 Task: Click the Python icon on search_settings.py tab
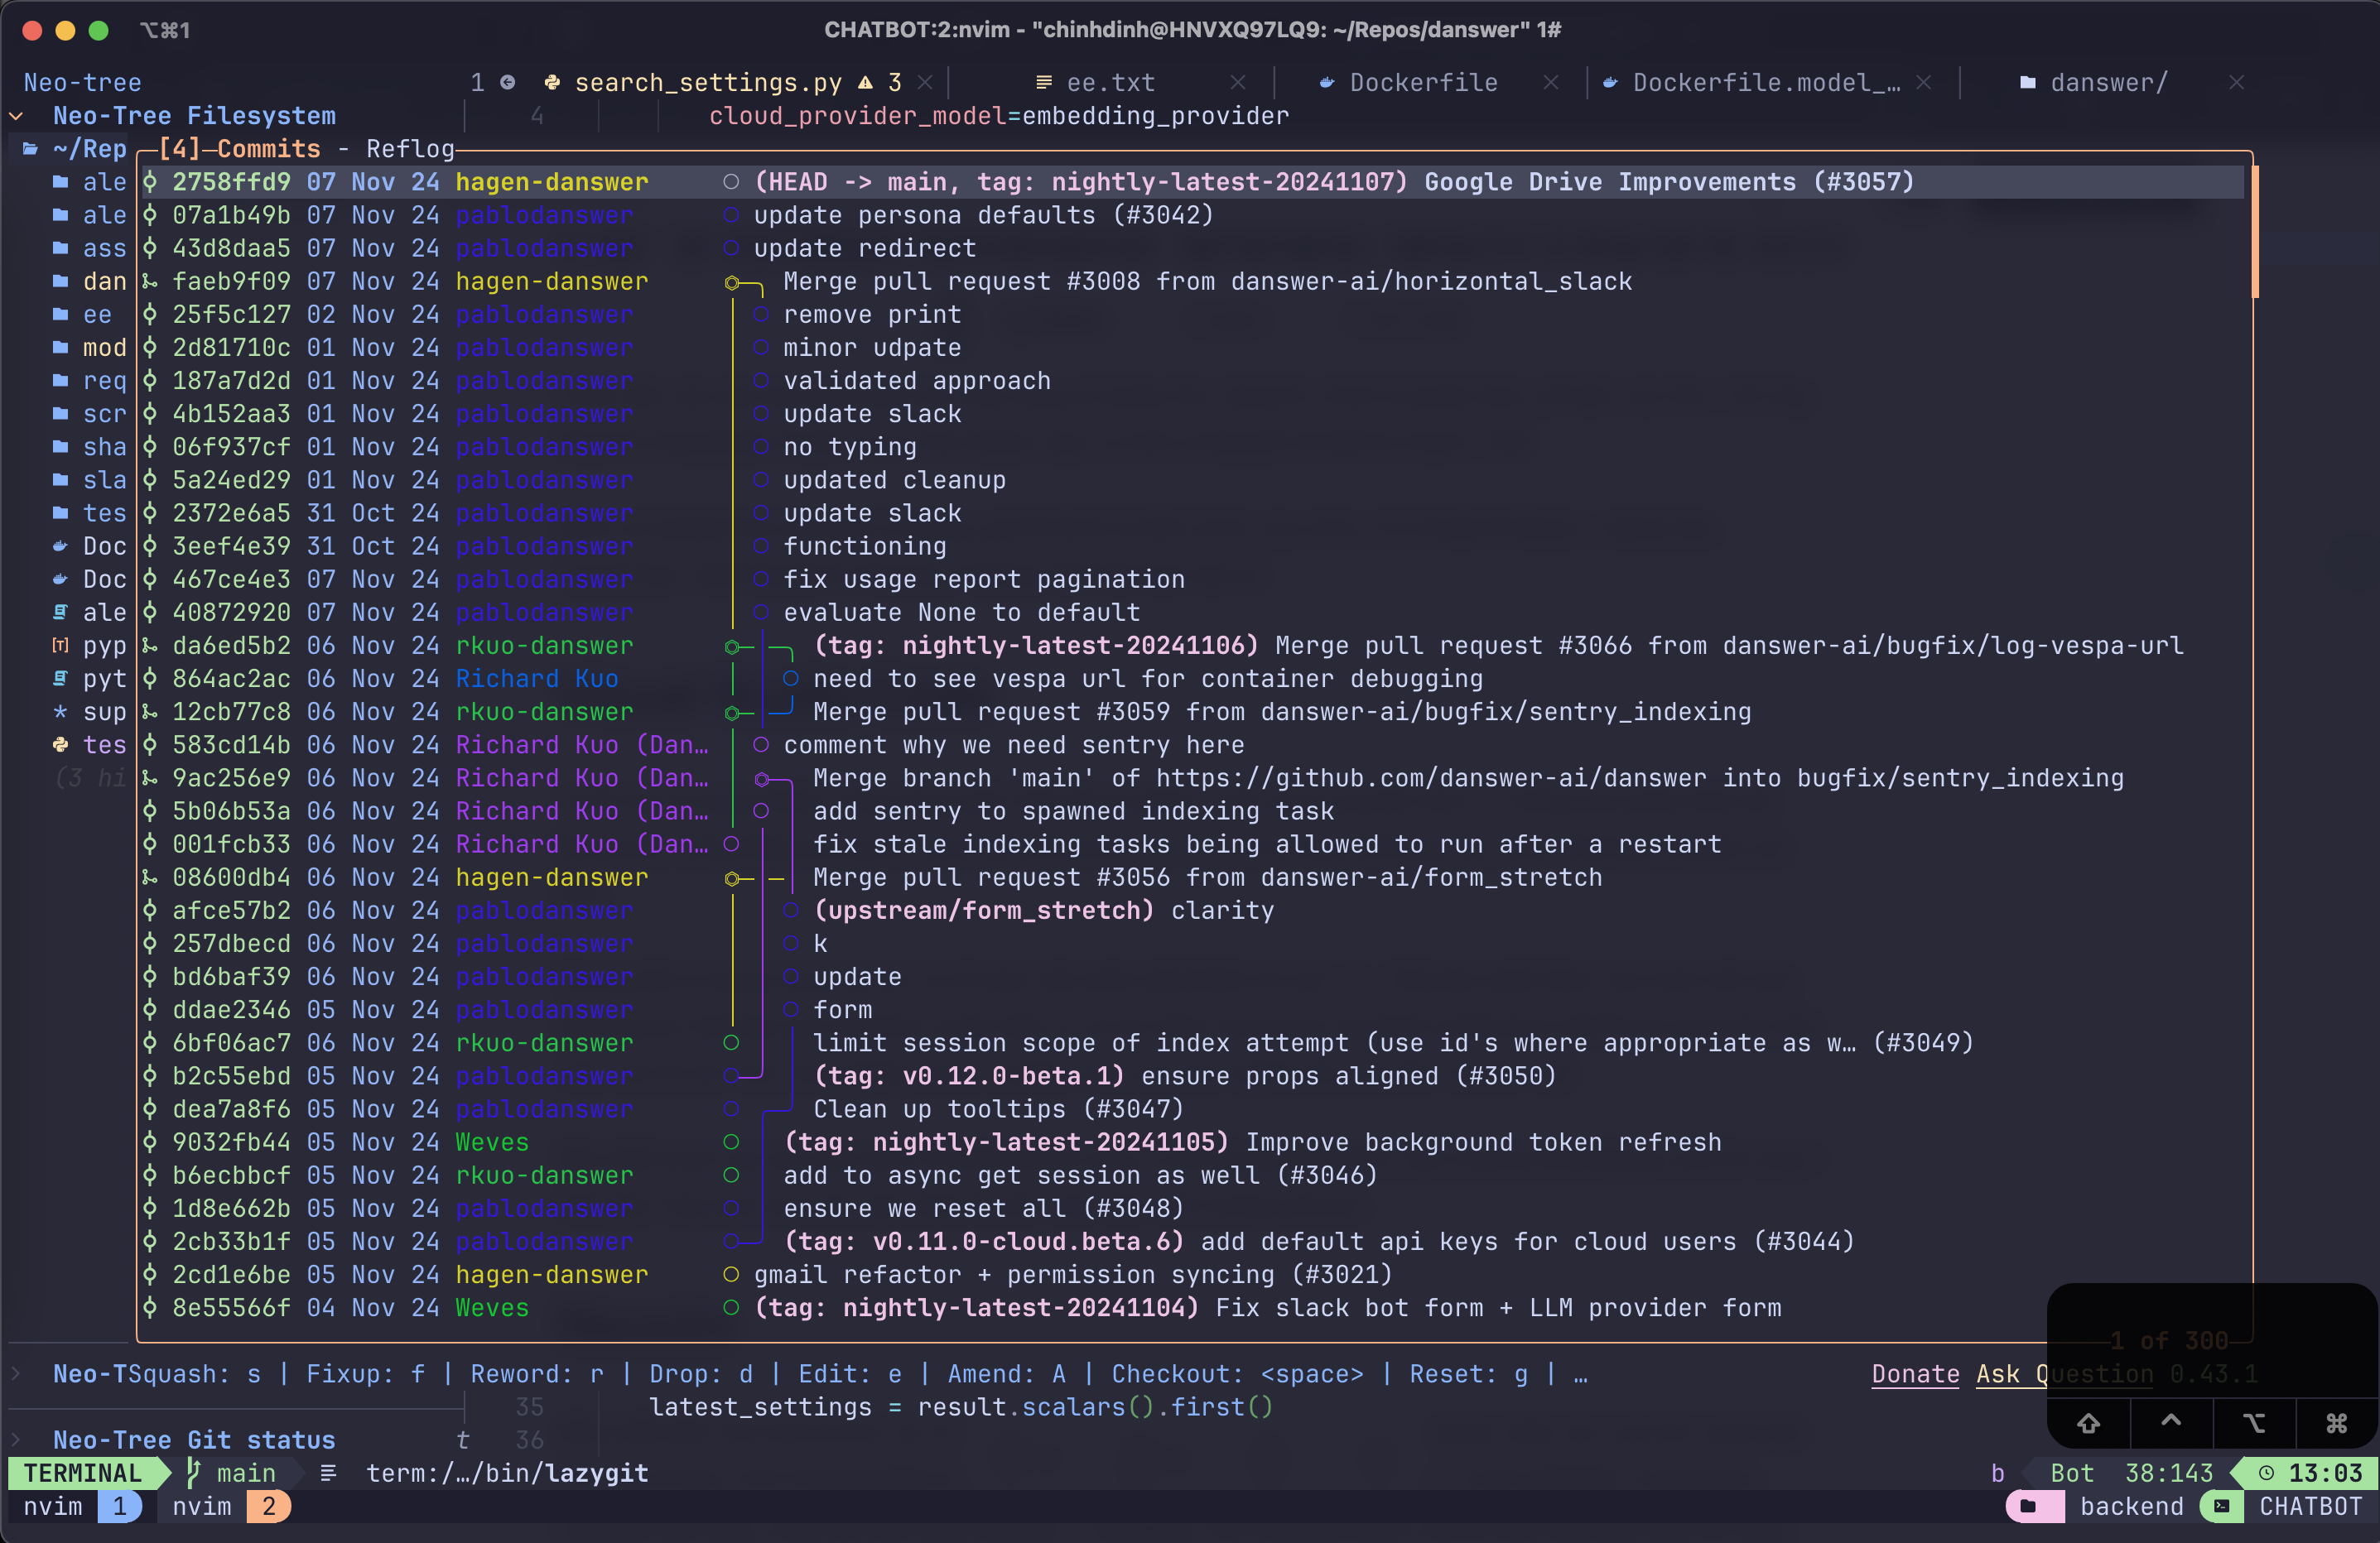tap(552, 83)
